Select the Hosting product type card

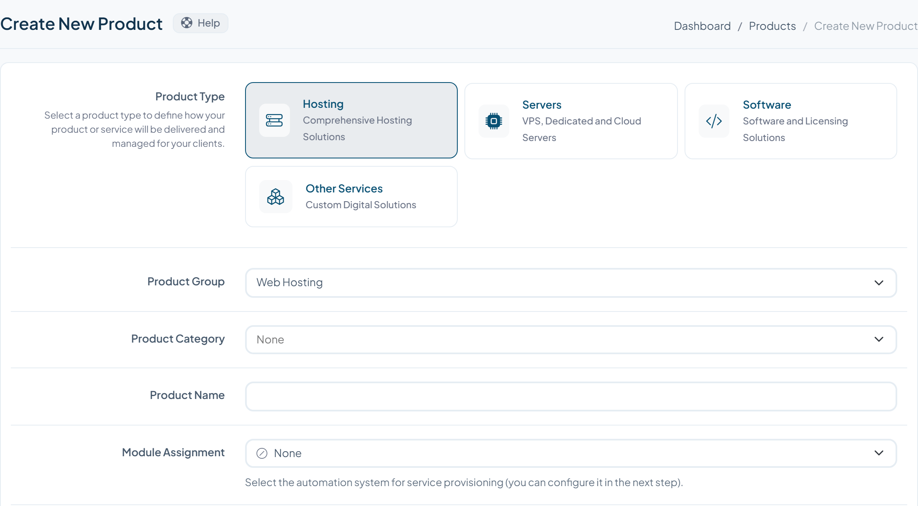351,120
